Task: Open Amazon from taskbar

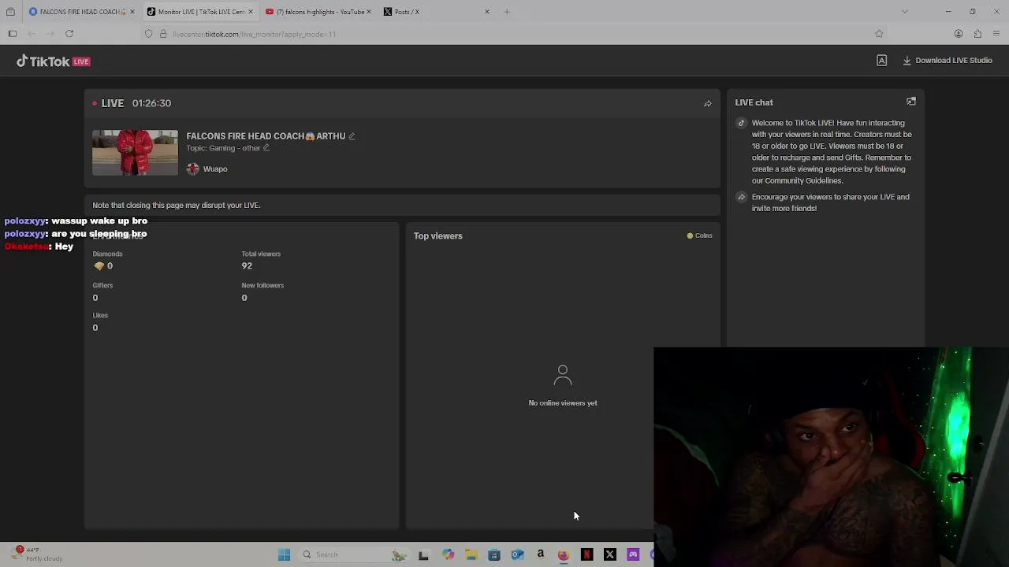Action: pos(540,554)
